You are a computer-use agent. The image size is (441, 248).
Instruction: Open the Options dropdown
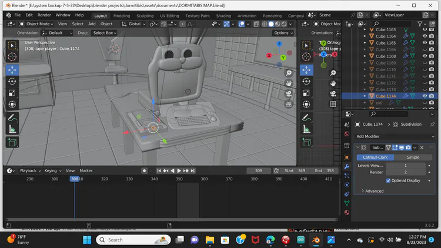283,33
